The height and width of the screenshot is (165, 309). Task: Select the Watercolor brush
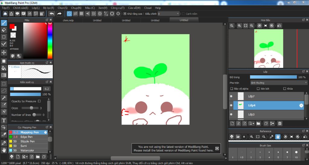[x=28, y=151]
